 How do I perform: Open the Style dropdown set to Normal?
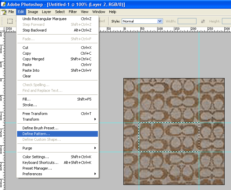click(142, 21)
